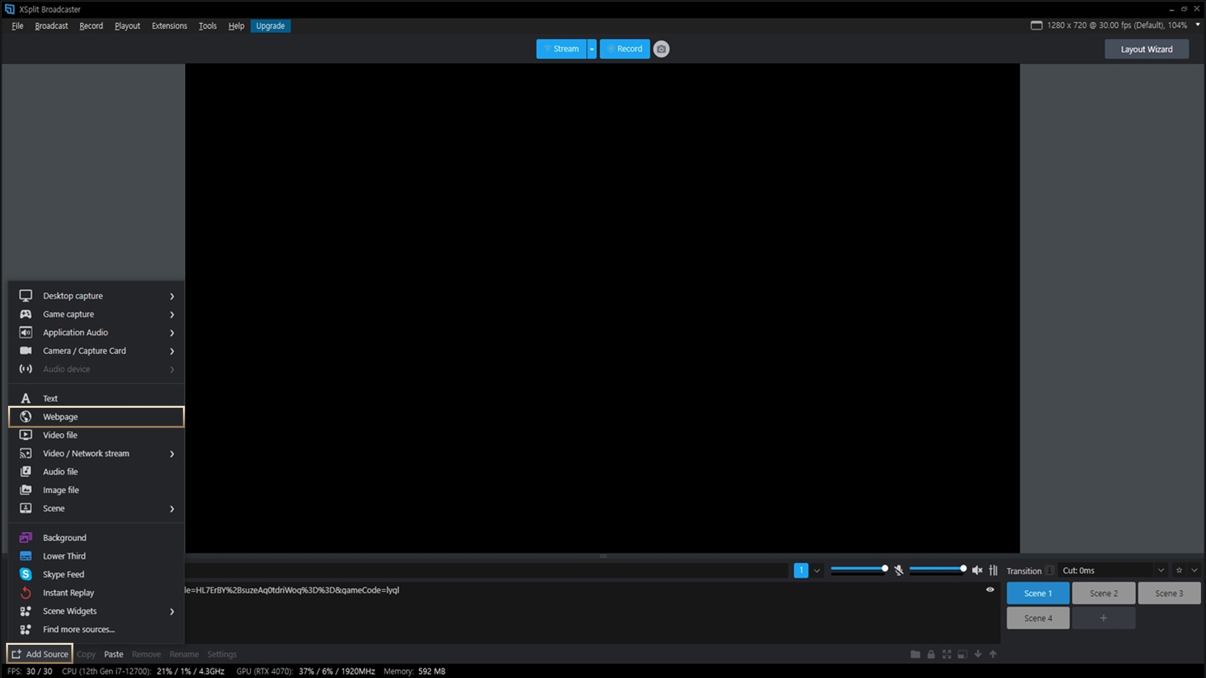Image resolution: width=1206 pixels, height=678 pixels.
Task: Switch to Scene 3
Action: [x=1169, y=593]
